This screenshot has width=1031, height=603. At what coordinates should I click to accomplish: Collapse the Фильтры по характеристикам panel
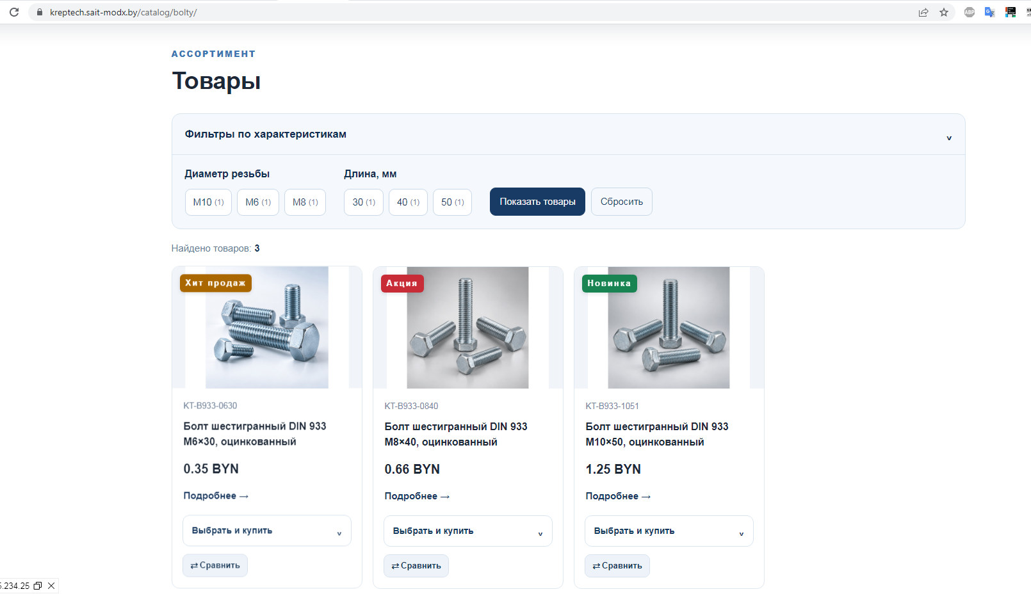(x=569, y=134)
